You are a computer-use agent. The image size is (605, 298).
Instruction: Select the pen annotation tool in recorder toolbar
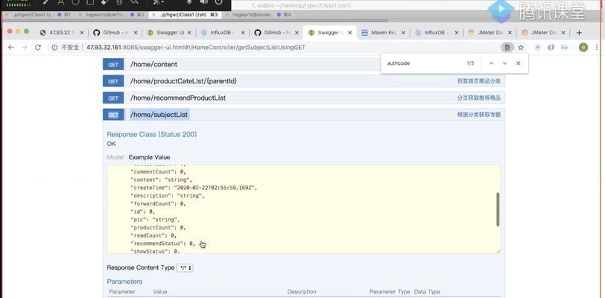coord(45,2)
